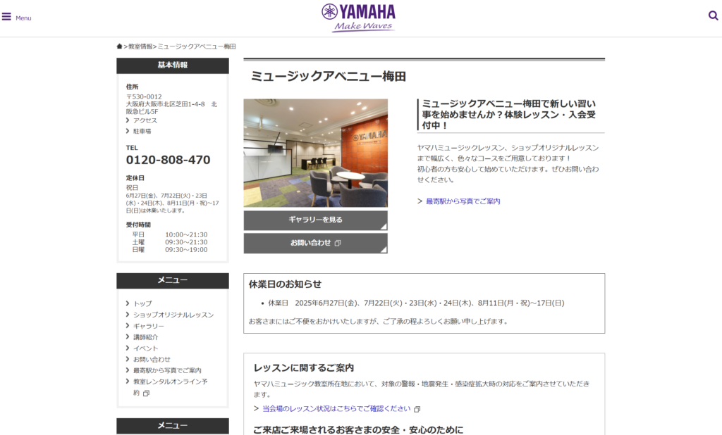Click the 休業日のお知らせ heading
The image size is (722, 435).
pyautogui.click(x=285, y=284)
